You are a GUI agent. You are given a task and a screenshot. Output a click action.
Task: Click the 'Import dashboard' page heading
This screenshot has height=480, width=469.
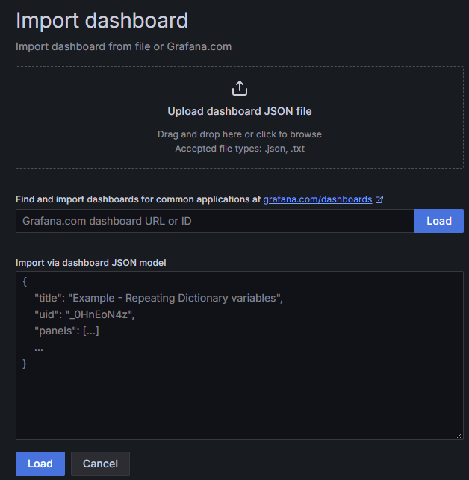[102, 21]
